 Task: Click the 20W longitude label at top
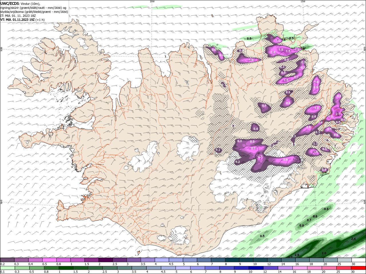[x=152, y=1]
